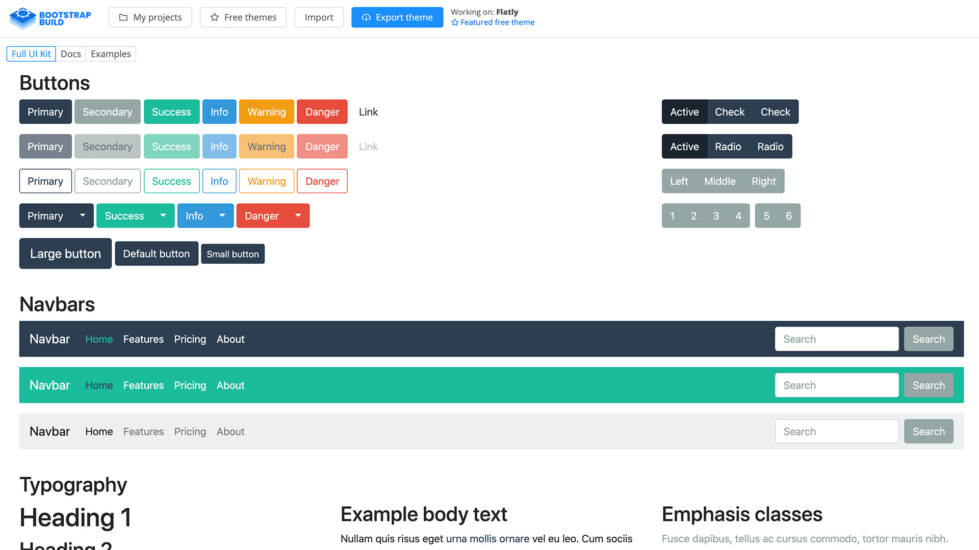Viewport: 979px width, 550px height.
Task: Click Search in the dark navbar
Action: 928,339
